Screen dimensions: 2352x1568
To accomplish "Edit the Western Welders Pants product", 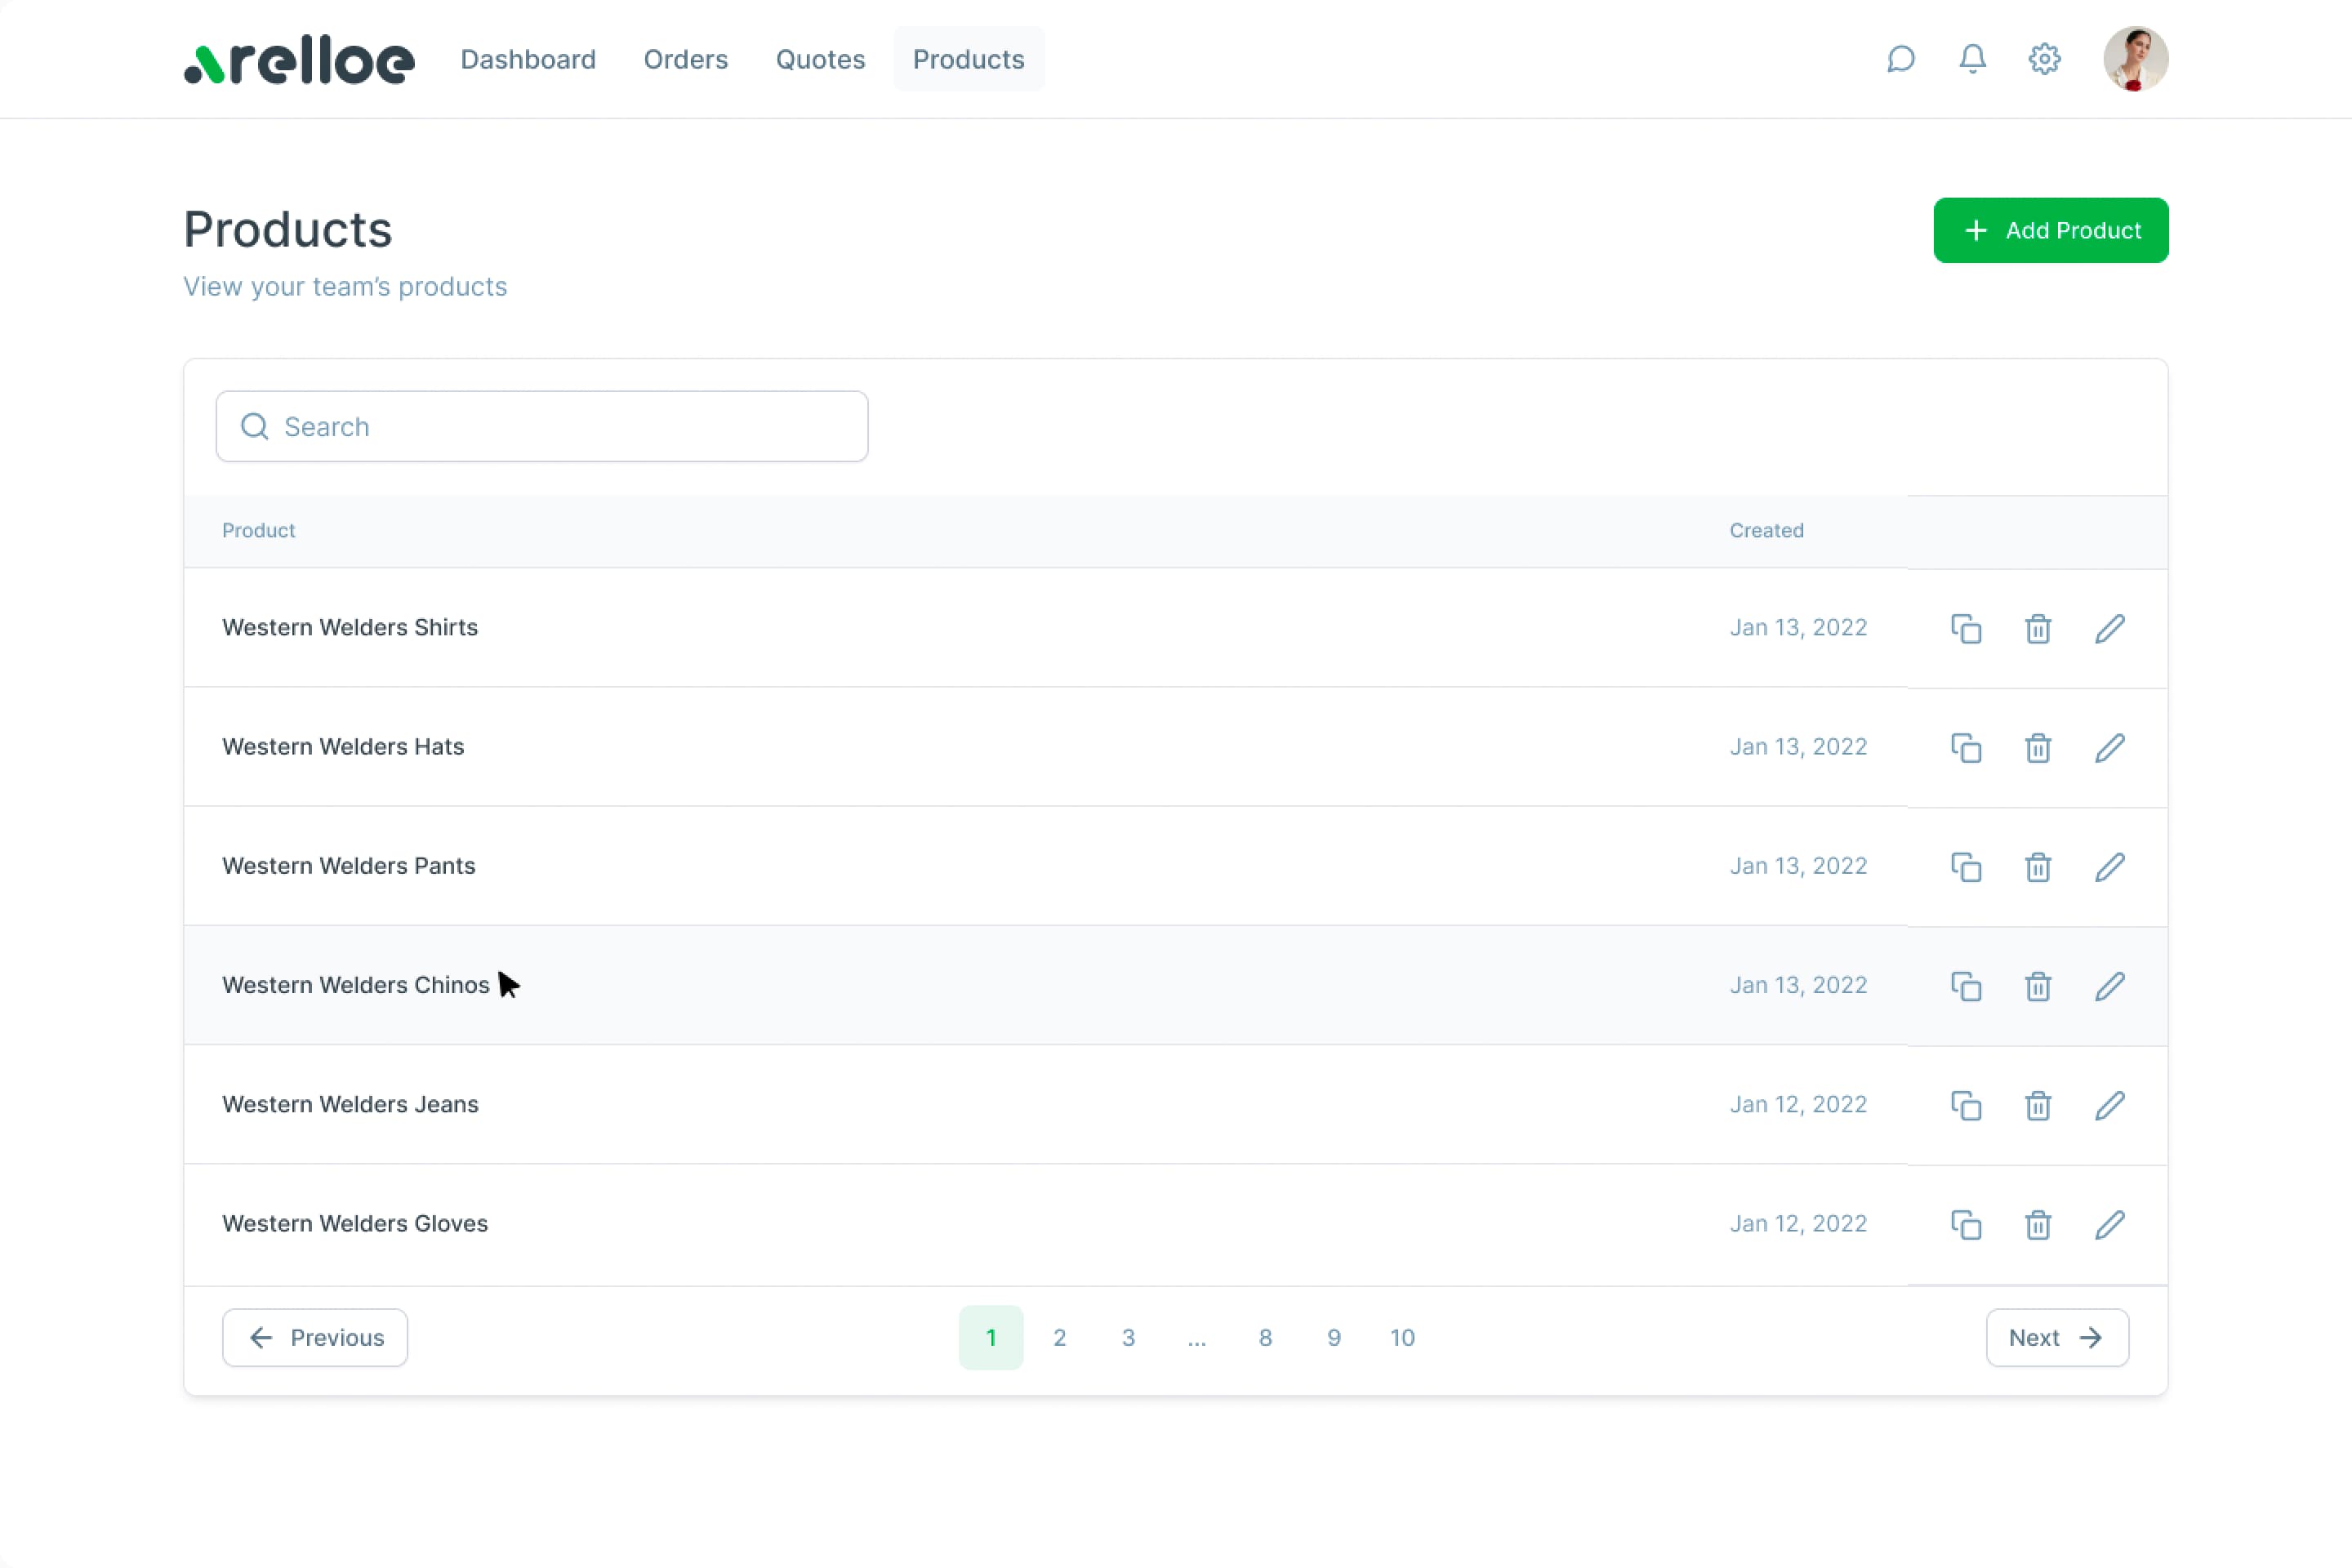I will coord(2110,866).
